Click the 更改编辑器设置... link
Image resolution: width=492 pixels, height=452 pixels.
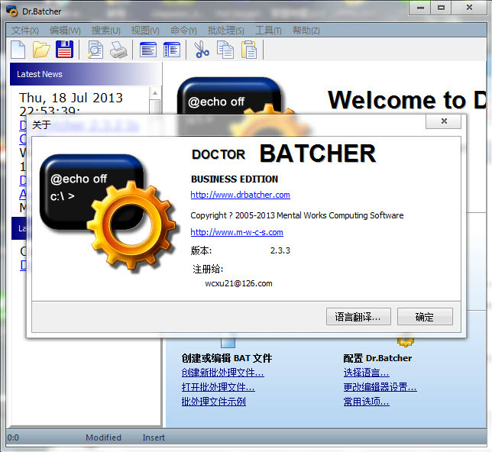380,387
